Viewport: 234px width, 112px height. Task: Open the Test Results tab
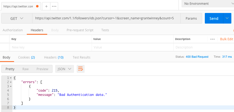tap(81, 57)
